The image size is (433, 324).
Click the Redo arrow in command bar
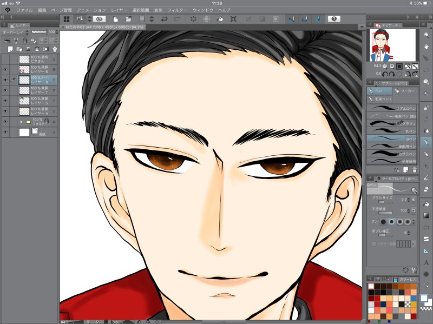[178, 19]
